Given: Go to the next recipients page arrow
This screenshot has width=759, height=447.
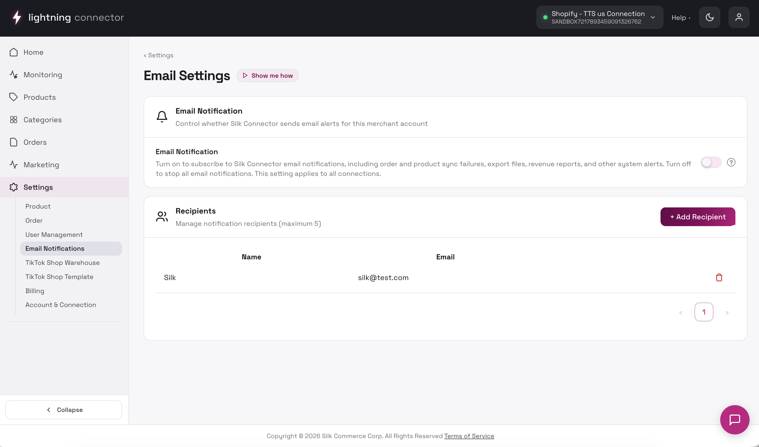Looking at the screenshot, I should tap(727, 312).
